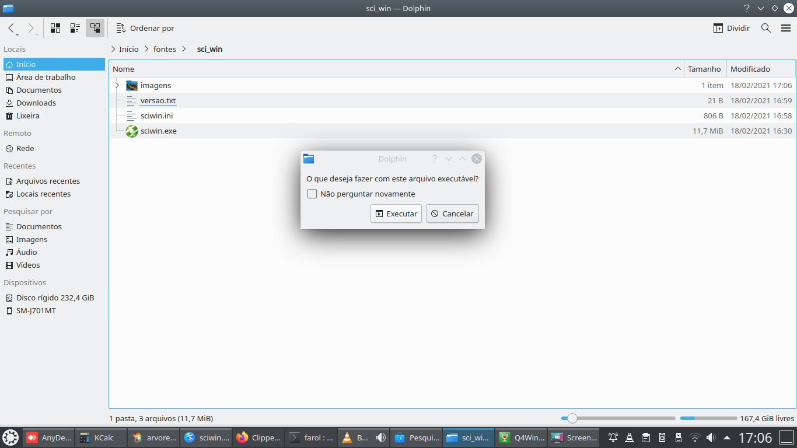Image resolution: width=797 pixels, height=448 pixels.
Task: Open the SM-J701MT device
Action: [54, 310]
